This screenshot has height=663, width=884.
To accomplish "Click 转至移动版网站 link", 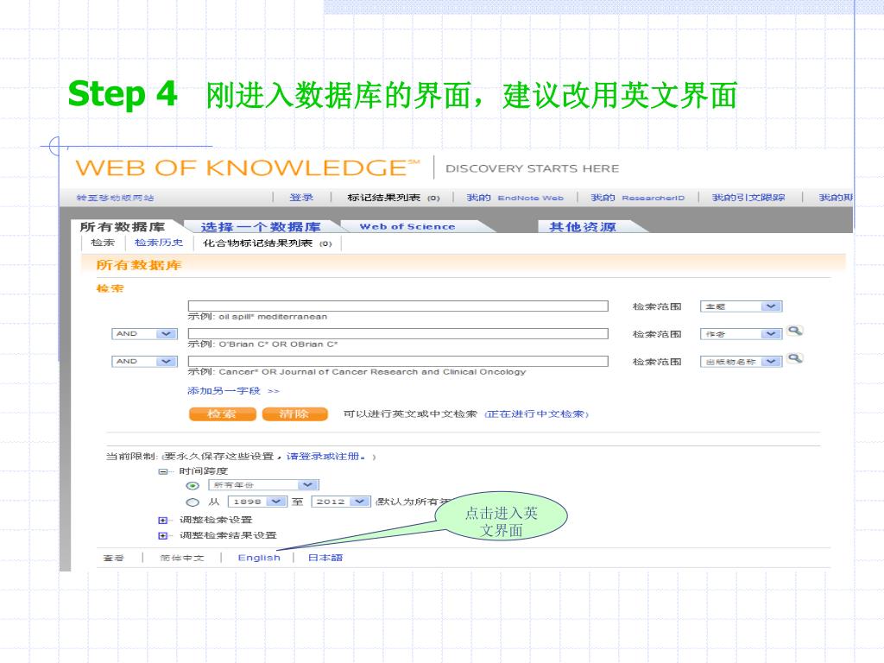I will [115, 198].
